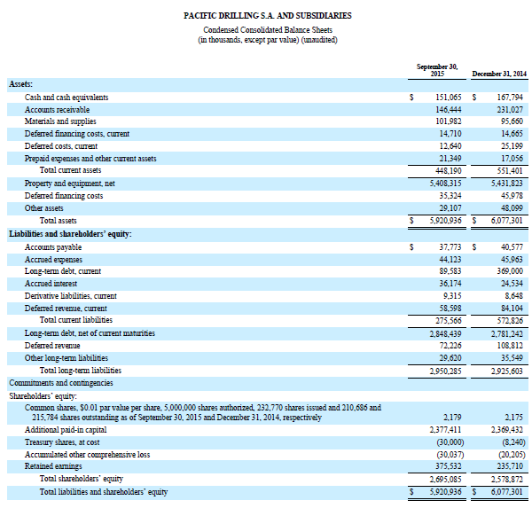Image resolution: width=532 pixels, height=508 pixels.
Task: Select total long-term liabilities value 2,950,285
Action: pyautogui.click(x=445, y=371)
